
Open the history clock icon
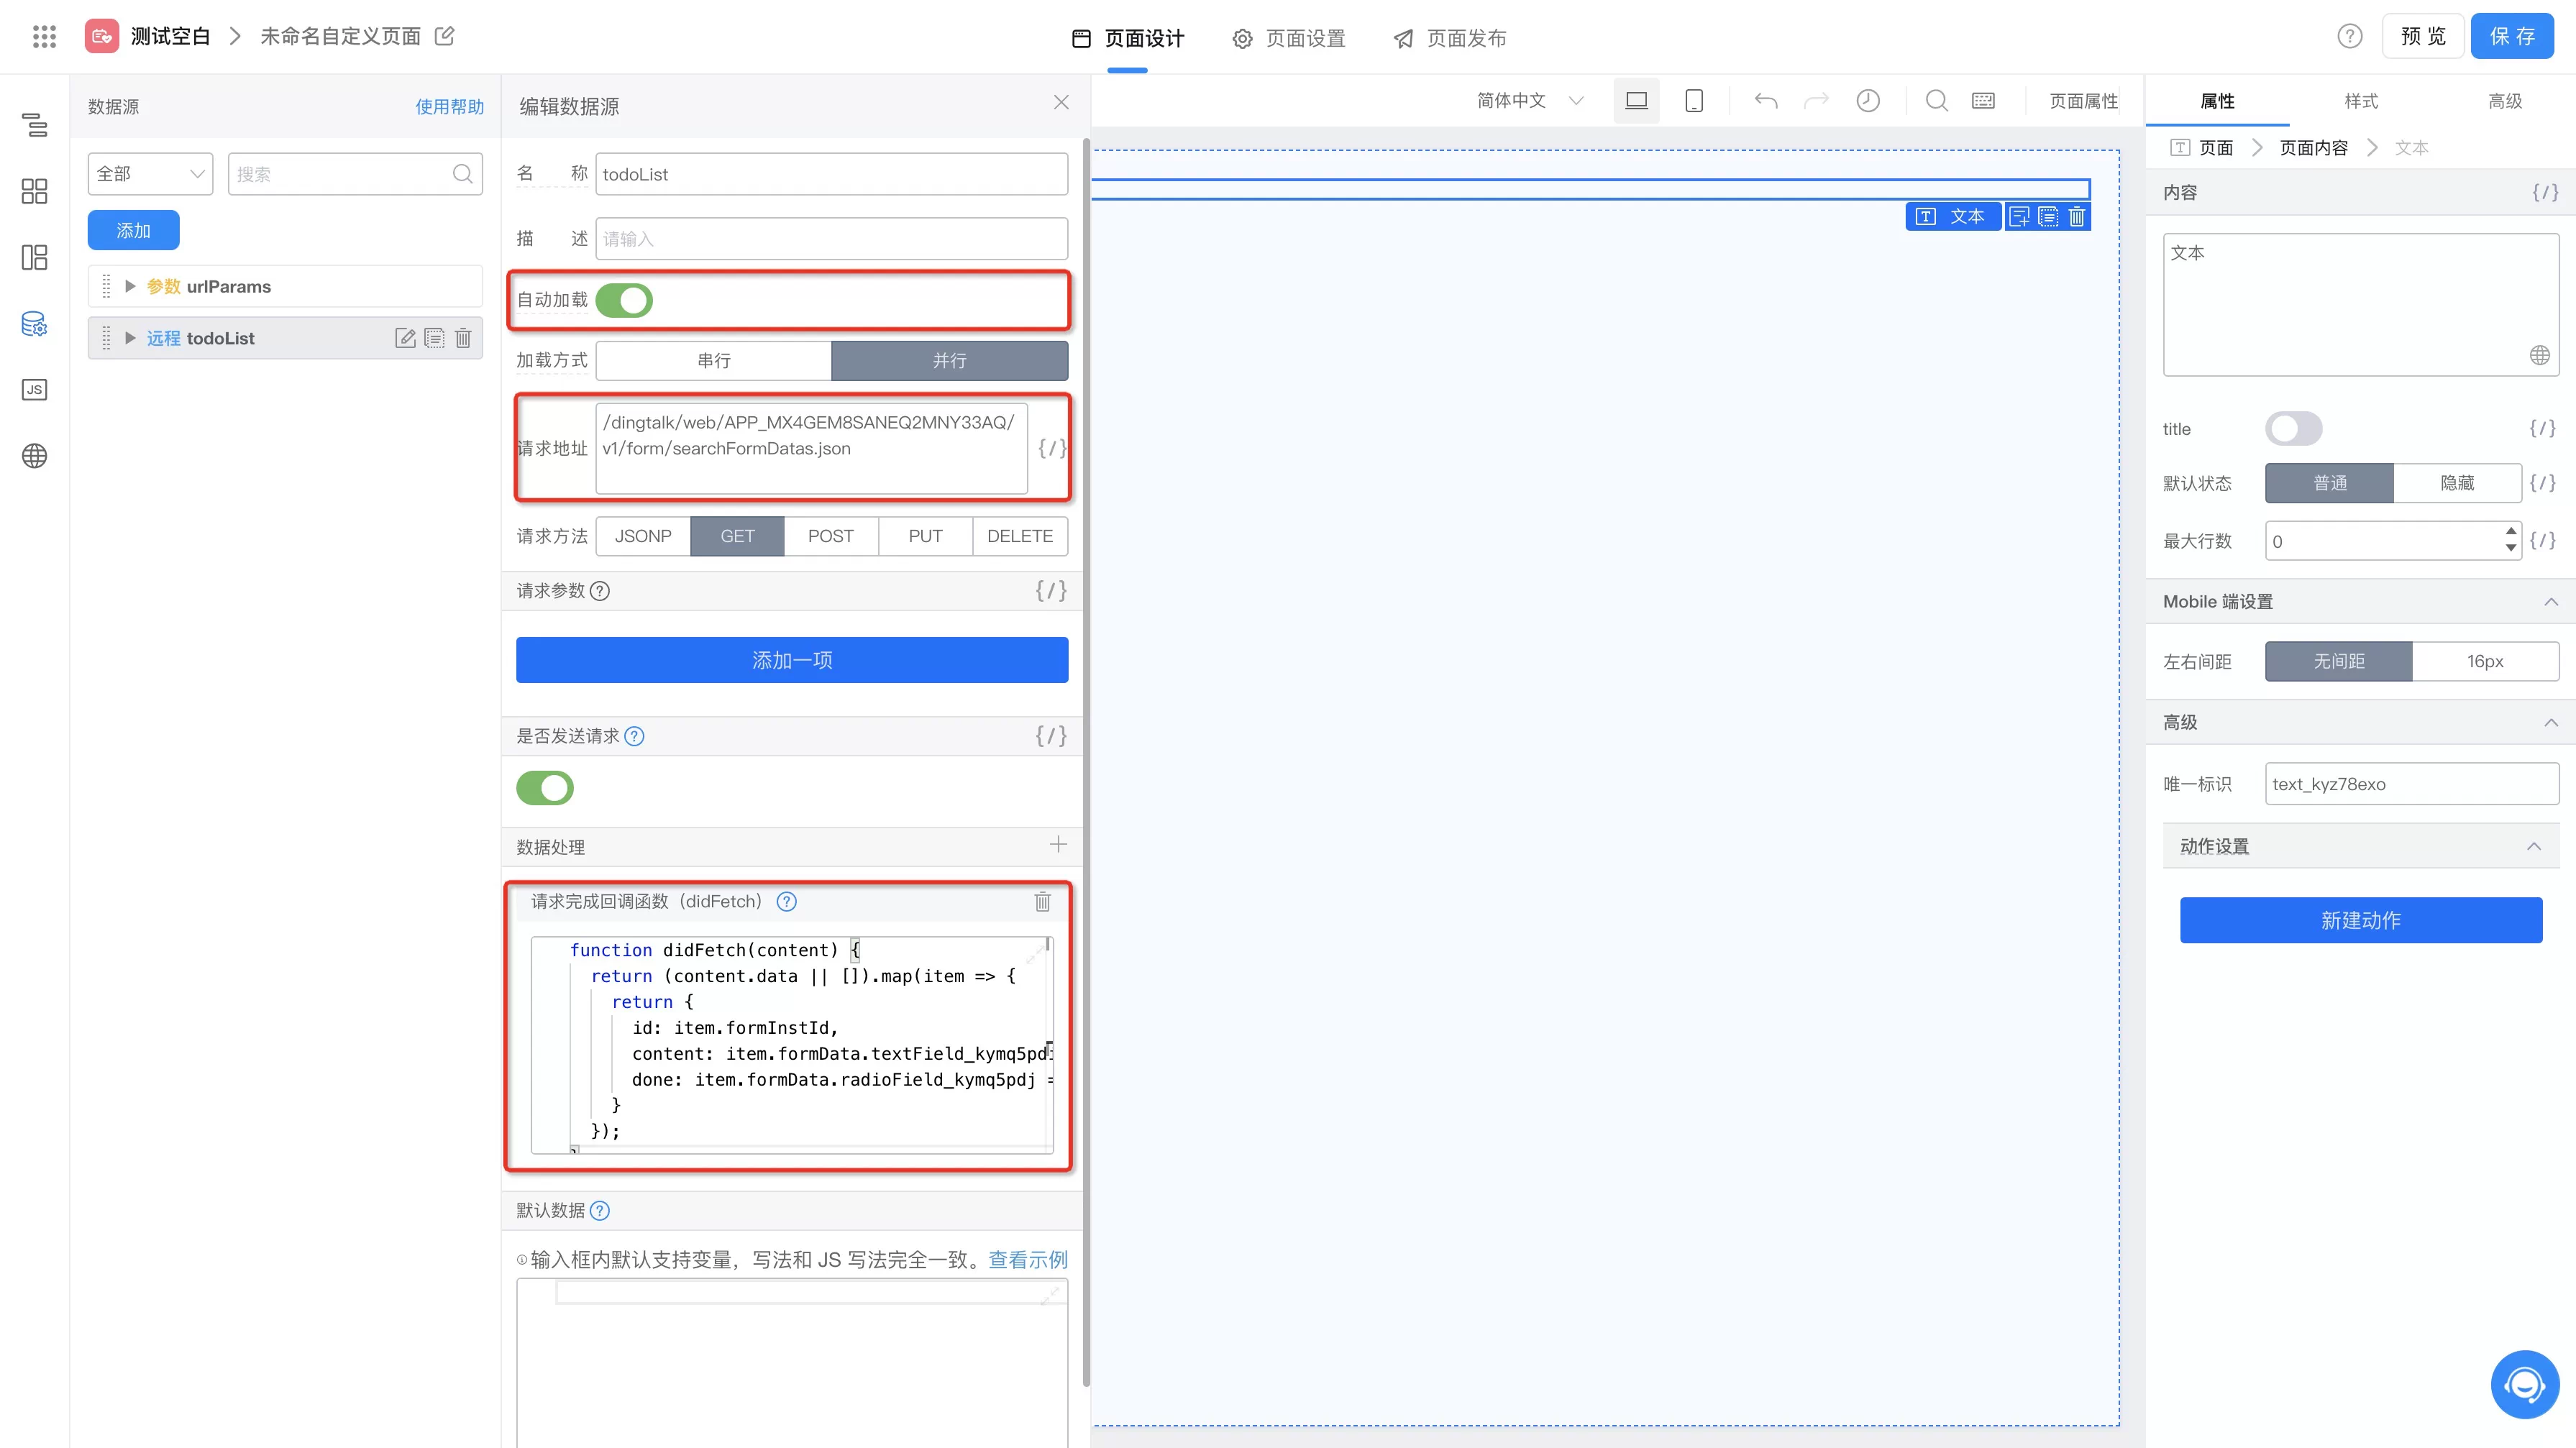point(1867,101)
